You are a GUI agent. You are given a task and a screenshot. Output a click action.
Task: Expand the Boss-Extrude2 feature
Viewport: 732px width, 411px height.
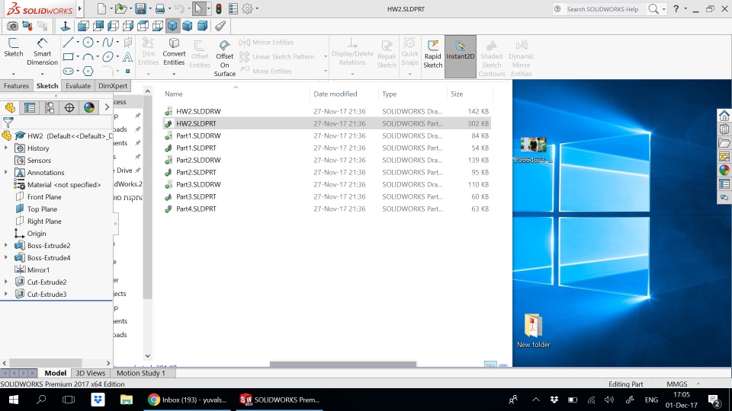(x=5, y=245)
